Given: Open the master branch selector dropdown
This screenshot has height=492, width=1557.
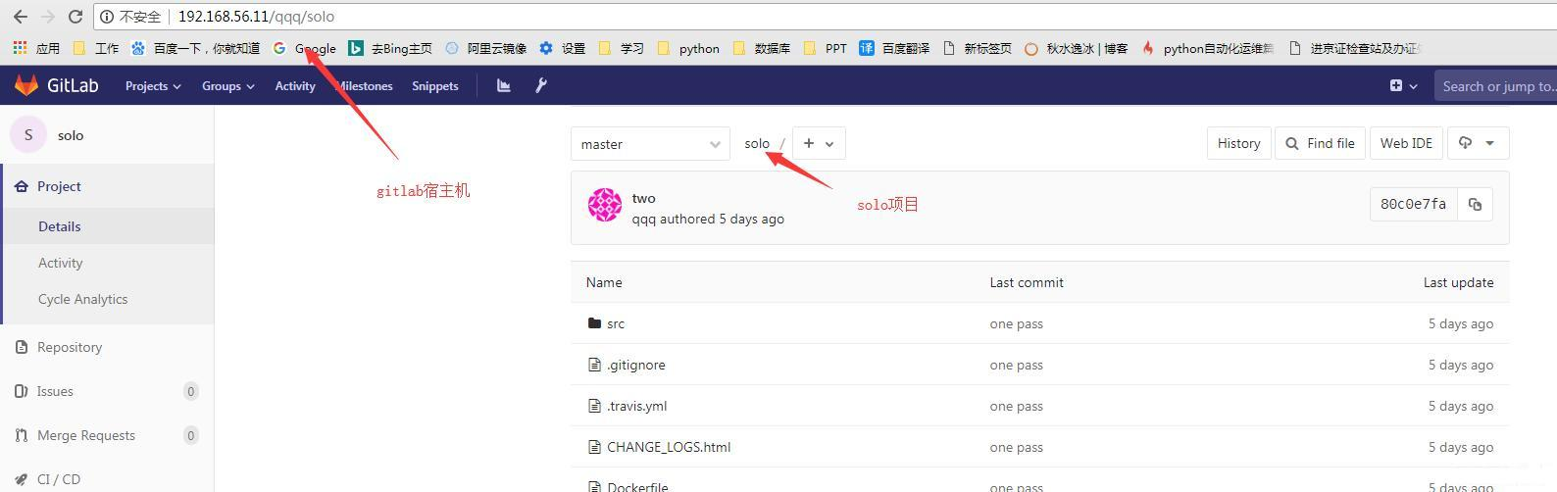Looking at the screenshot, I should coord(650,144).
